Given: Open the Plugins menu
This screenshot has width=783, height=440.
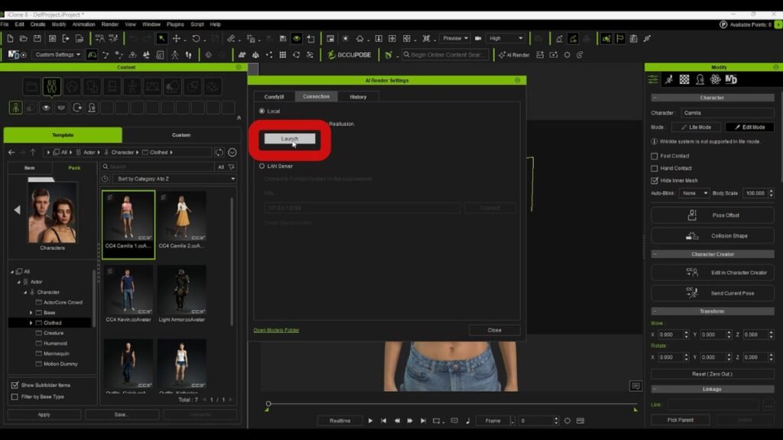Looking at the screenshot, I should pyautogui.click(x=175, y=24).
